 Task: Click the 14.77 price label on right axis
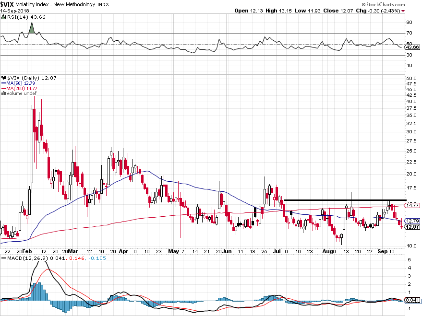pos(412,205)
